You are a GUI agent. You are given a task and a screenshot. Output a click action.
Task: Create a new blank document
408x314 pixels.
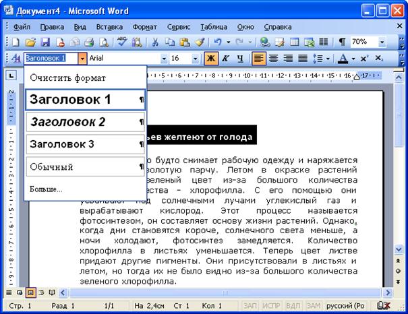coord(16,42)
